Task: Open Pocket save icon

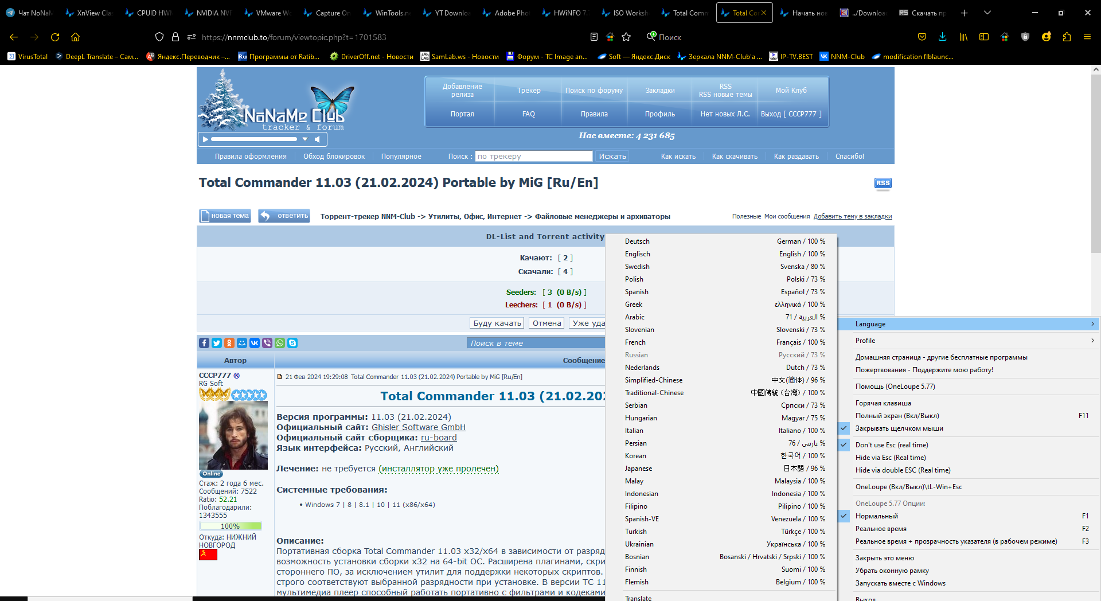Action: [922, 37]
